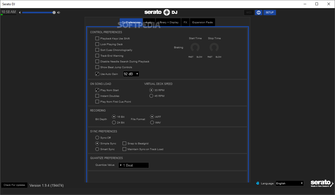Enable Lock Playing Deck checkbox
Image resolution: width=335 pixels, height=195 pixels.
[x=97, y=44]
